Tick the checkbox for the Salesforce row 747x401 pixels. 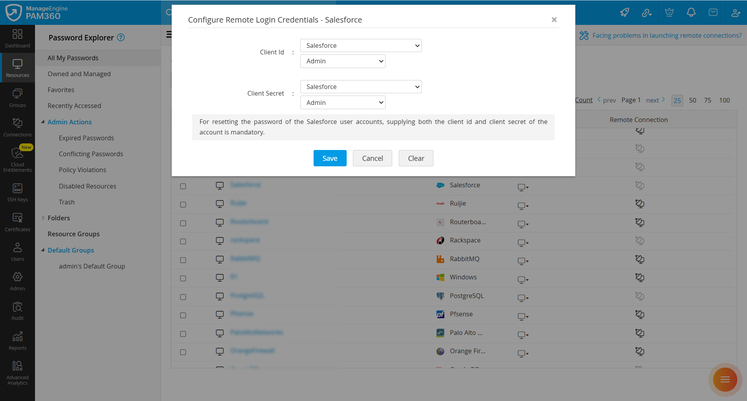point(183,187)
